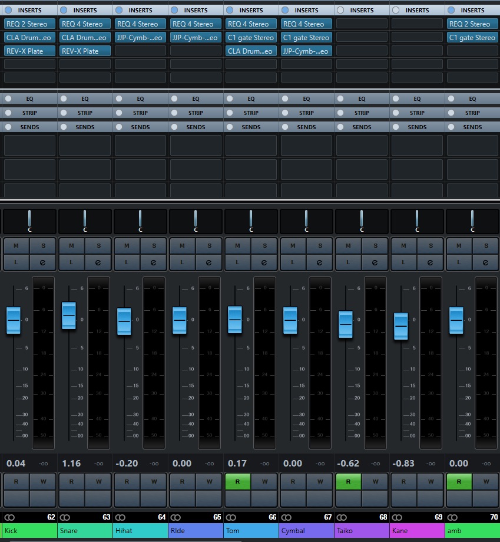Open C1 gate Stereo insert on amb
The image size is (500, 542).
coord(472,37)
